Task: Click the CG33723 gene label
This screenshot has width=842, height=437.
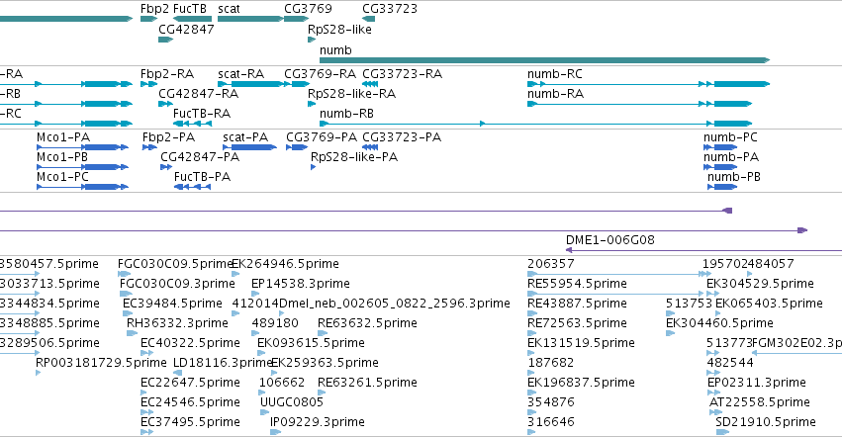Action: pyautogui.click(x=389, y=9)
